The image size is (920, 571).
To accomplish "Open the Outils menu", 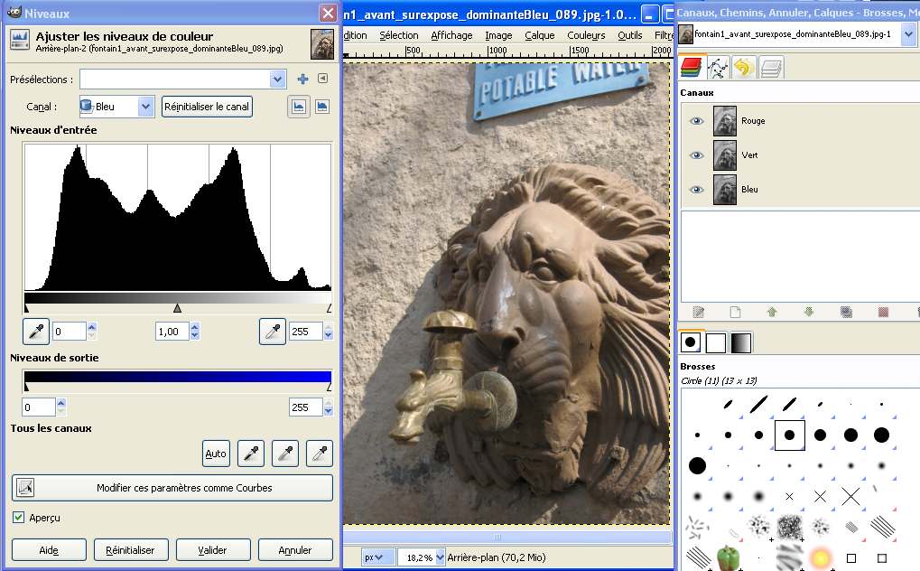I will click(x=630, y=36).
